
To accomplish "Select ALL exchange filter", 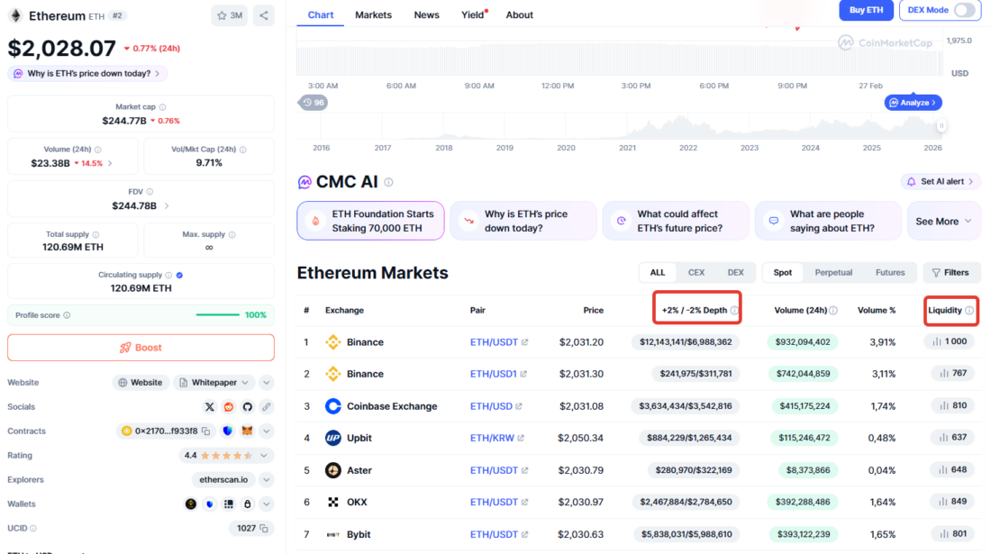I will (x=658, y=272).
